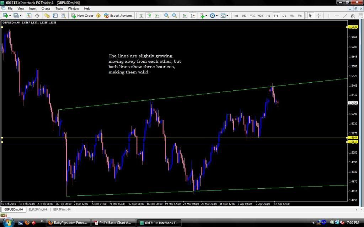Click the Periods clock icon
Image resolution: width=364 pixels, height=227 pixels.
tap(212, 16)
